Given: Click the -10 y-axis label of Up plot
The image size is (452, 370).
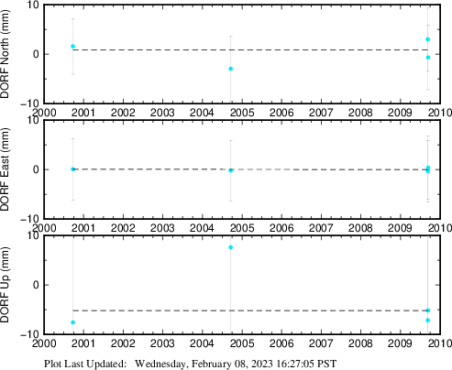Looking at the screenshot, I should [x=29, y=333].
